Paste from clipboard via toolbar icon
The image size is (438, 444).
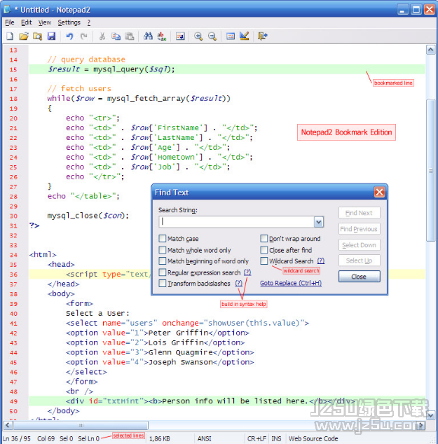[130, 36]
